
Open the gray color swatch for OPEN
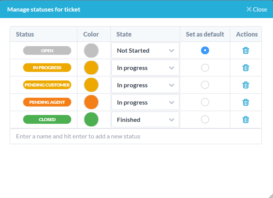point(91,51)
